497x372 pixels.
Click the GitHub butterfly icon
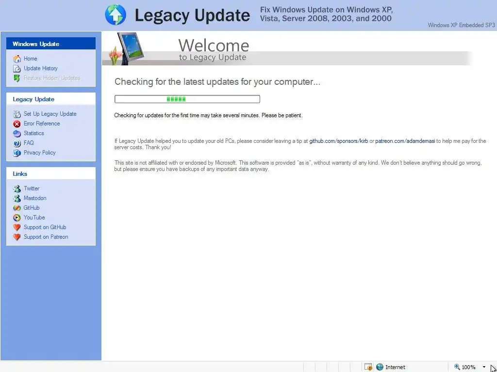(x=17, y=208)
